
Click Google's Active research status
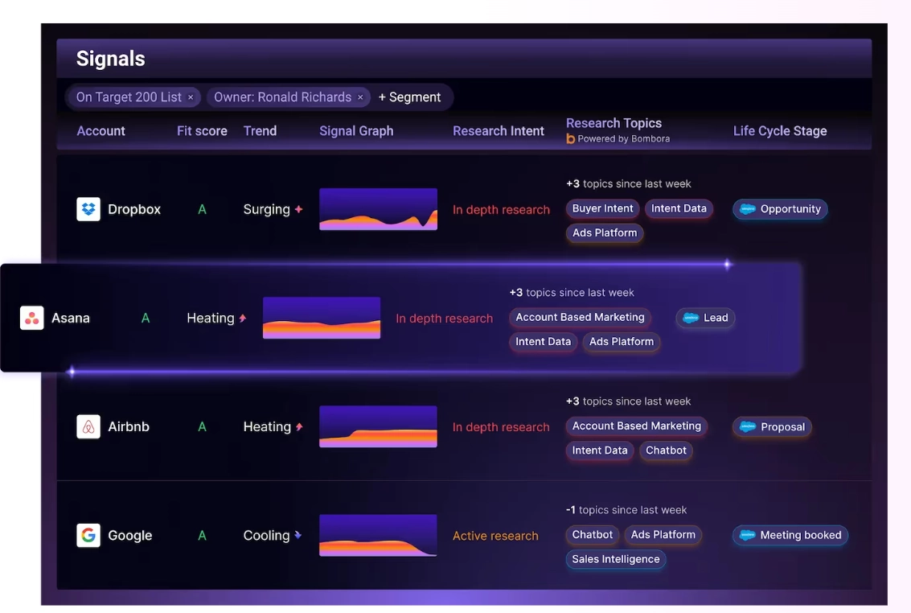495,536
